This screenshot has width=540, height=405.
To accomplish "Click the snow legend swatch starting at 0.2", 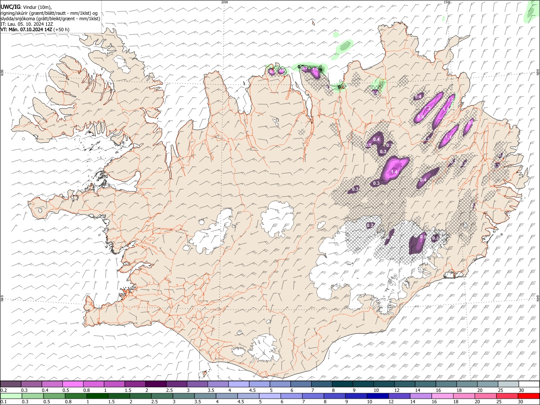I will (11, 384).
